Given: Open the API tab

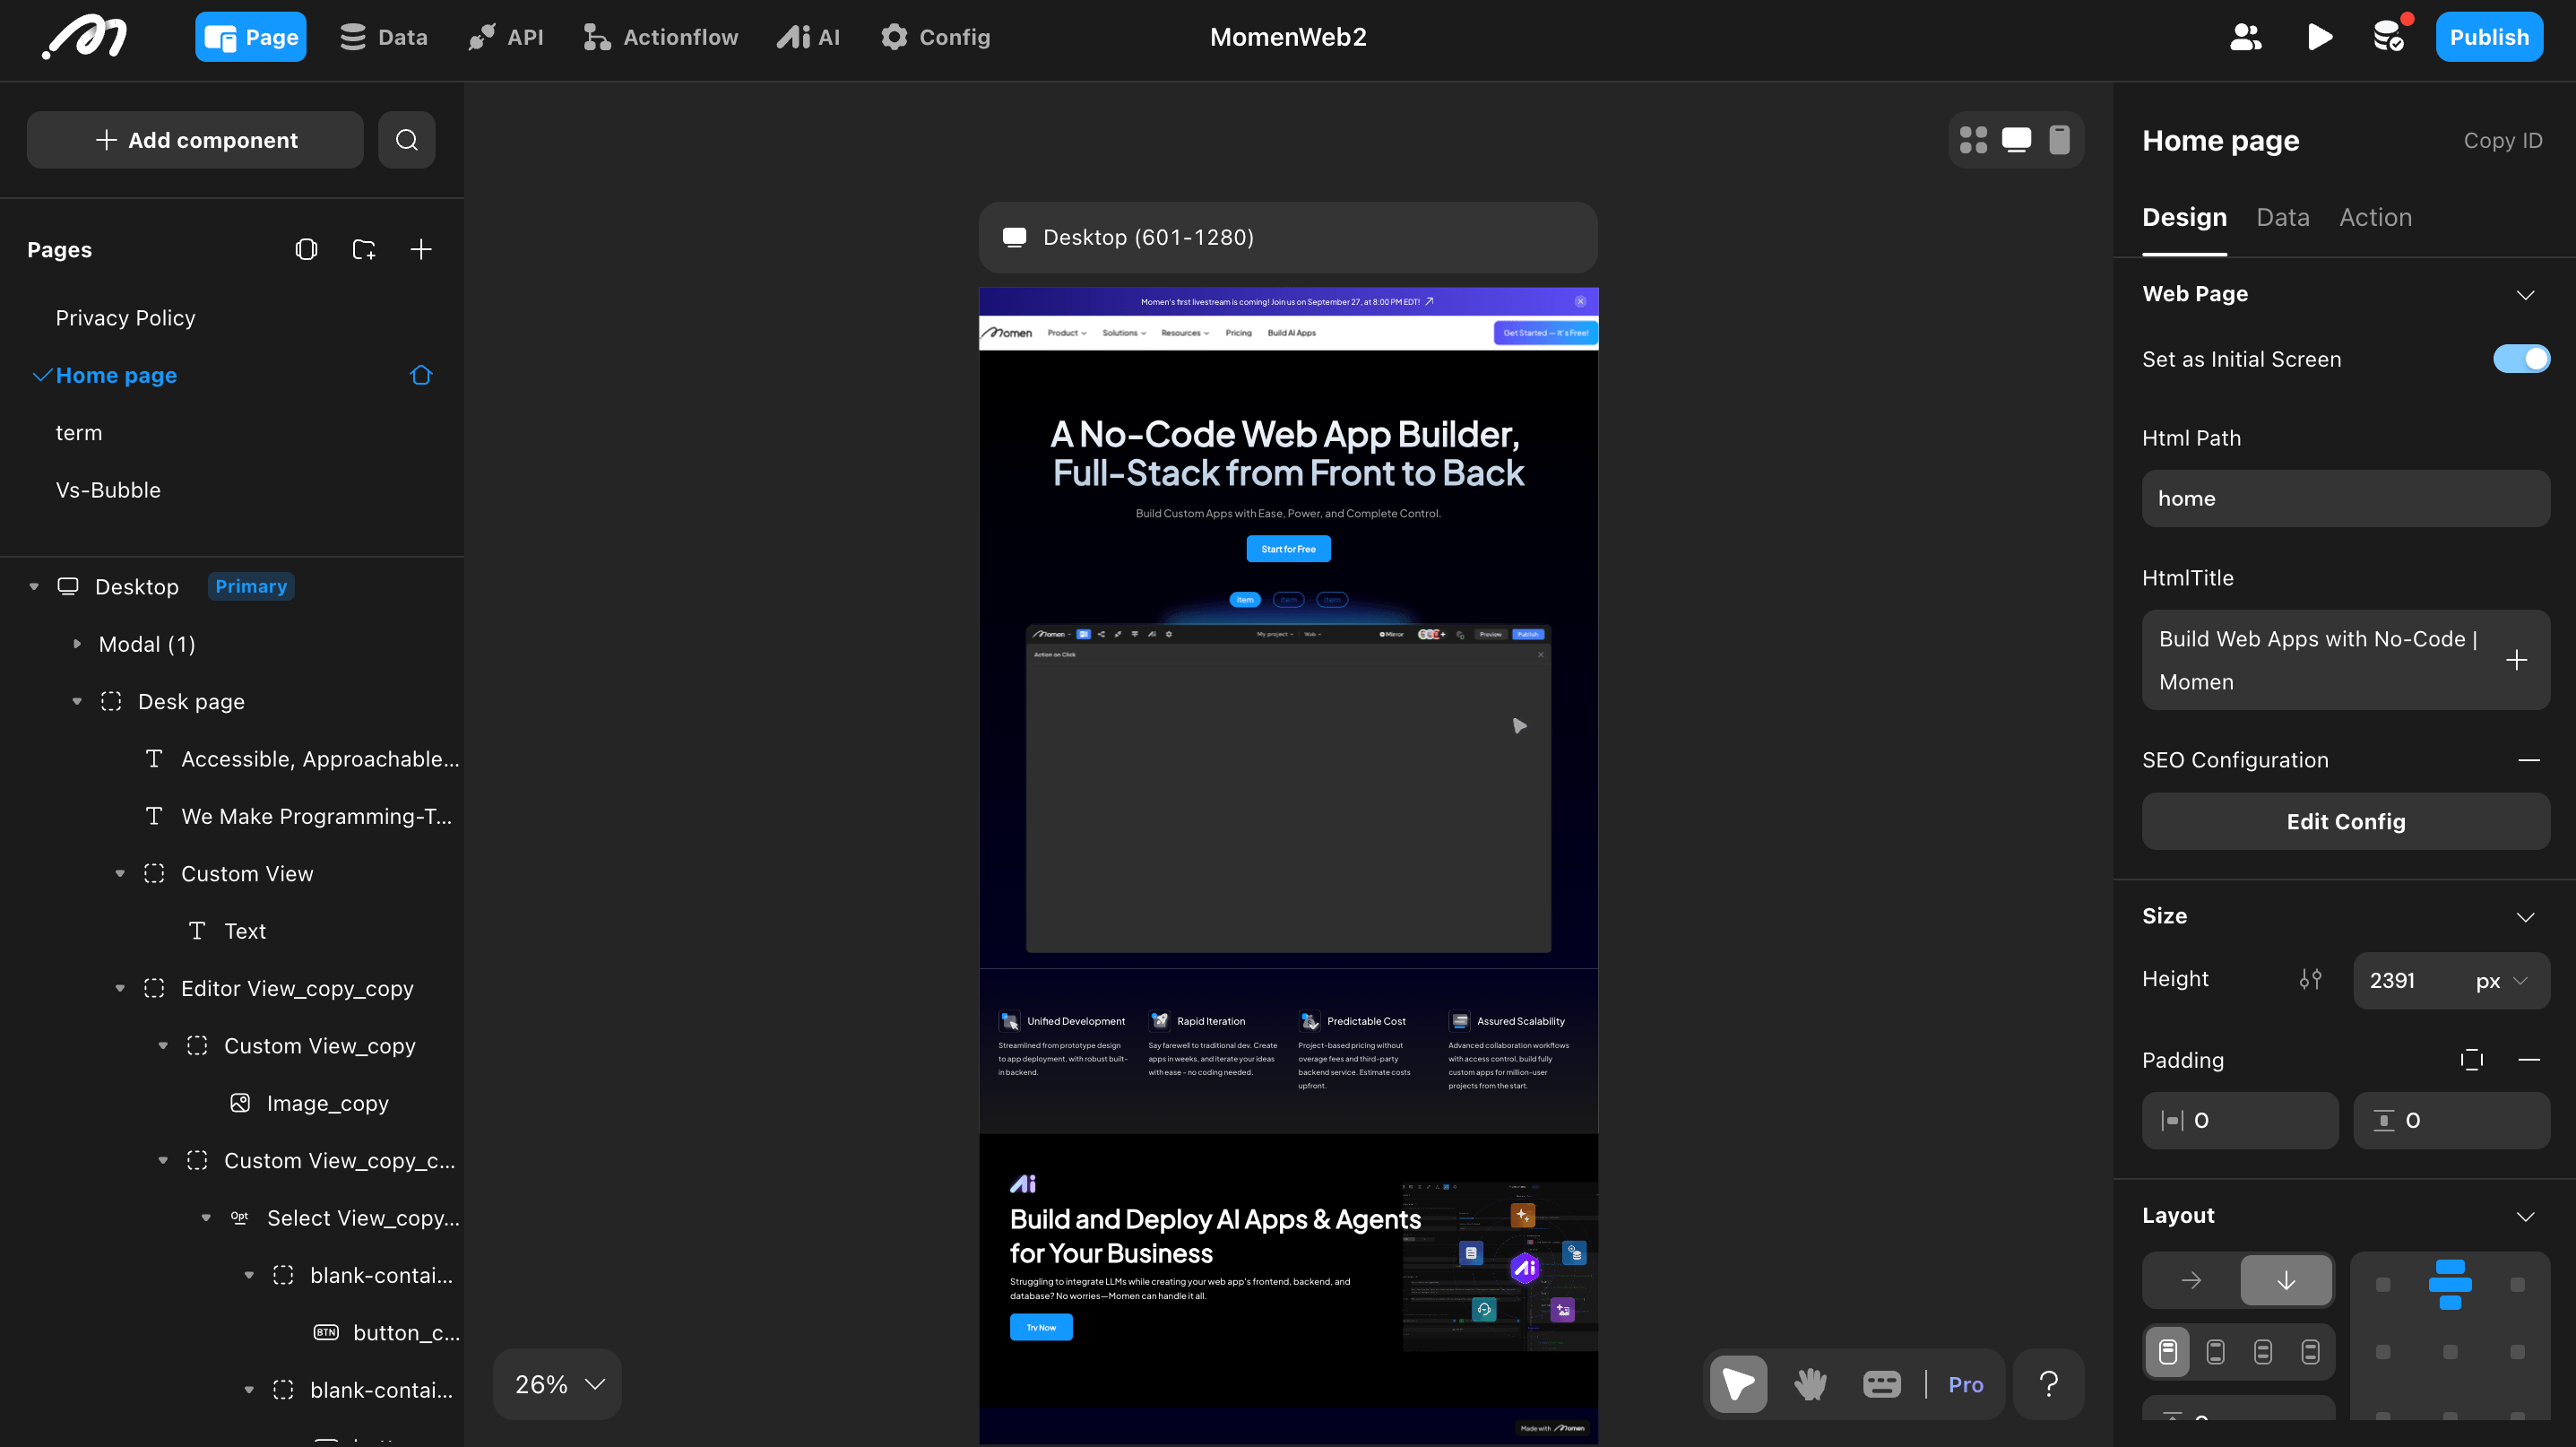Looking at the screenshot, I should 505,37.
